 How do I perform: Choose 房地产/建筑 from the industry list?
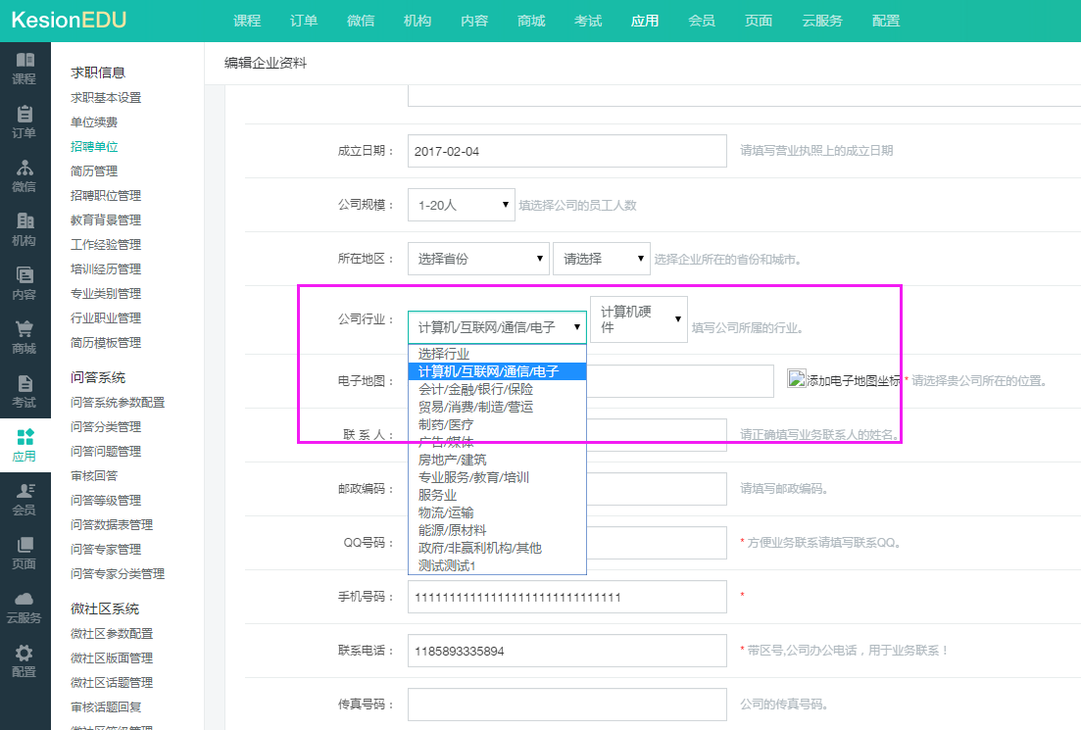[452, 460]
